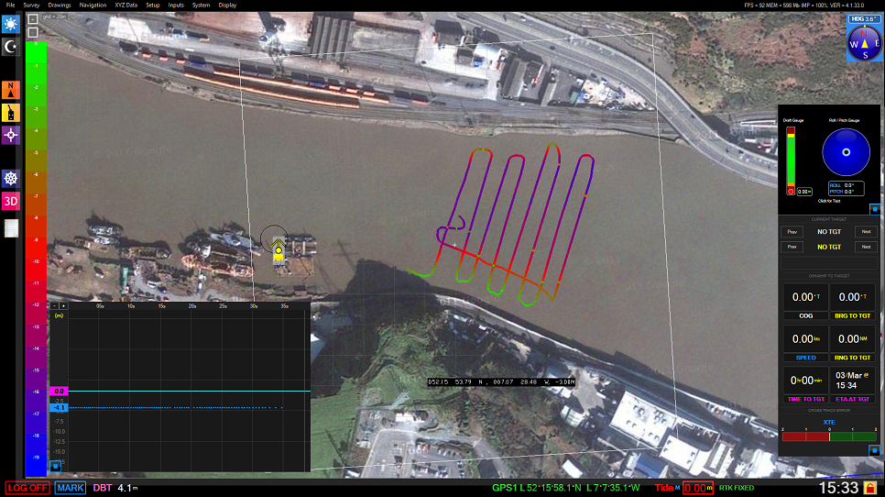The width and height of the screenshot is (885, 497).
Task: Click the notepad icon in left sidebar
Action: [x=11, y=227]
